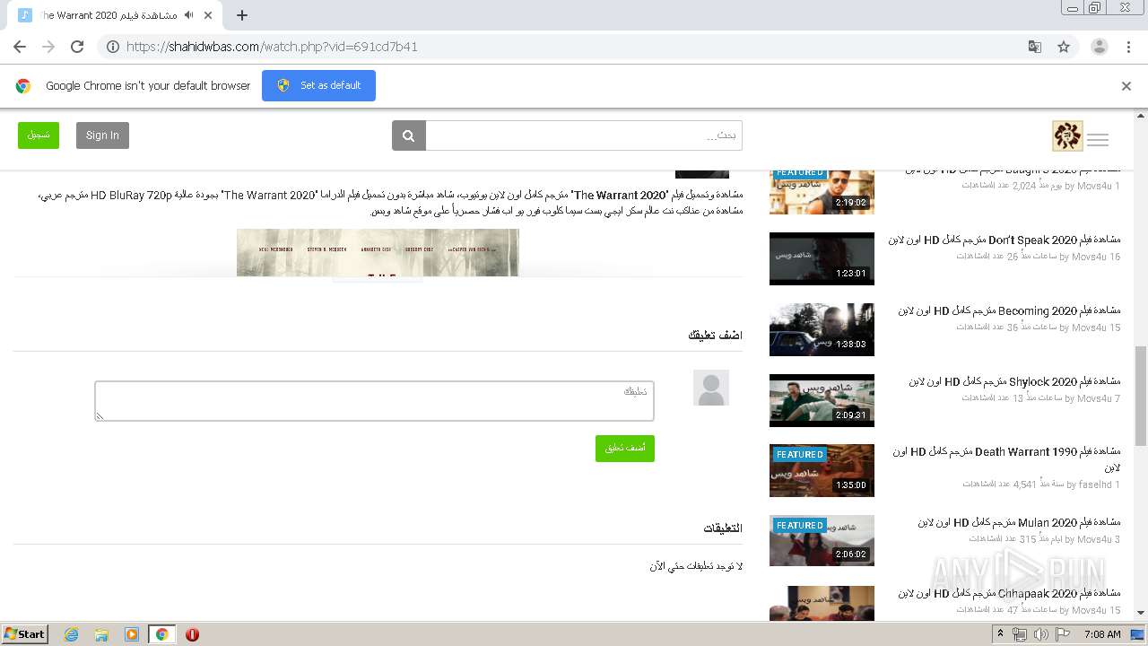Click Action Center flag tray icon
Image resolution: width=1148 pixels, height=646 pixels.
[1062, 634]
